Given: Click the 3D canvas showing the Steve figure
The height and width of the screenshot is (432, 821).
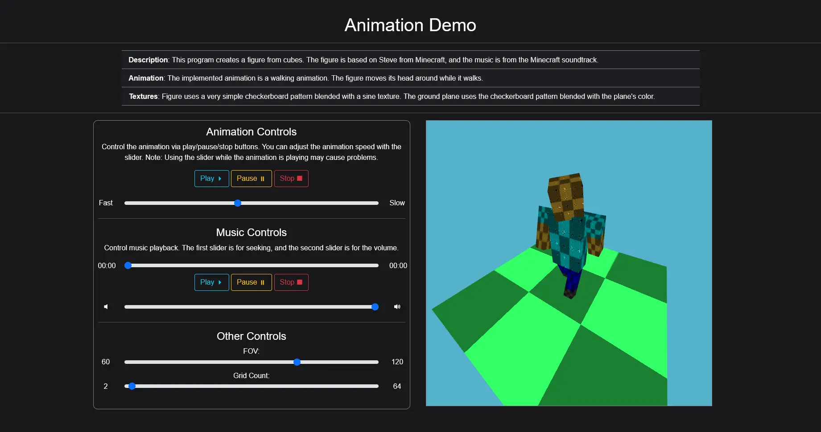Looking at the screenshot, I should click(569, 263).
